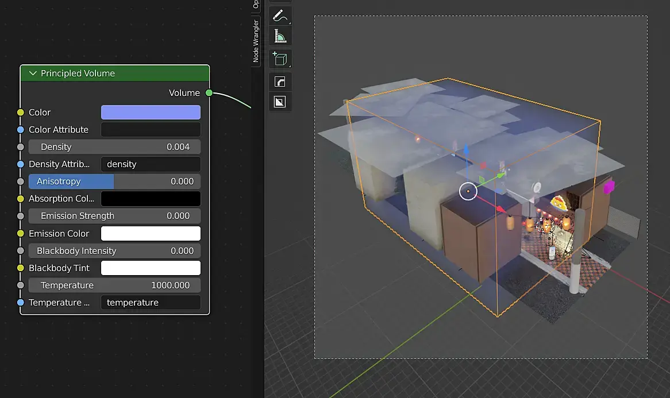Click the Density Attribute text field

(151, 164)
